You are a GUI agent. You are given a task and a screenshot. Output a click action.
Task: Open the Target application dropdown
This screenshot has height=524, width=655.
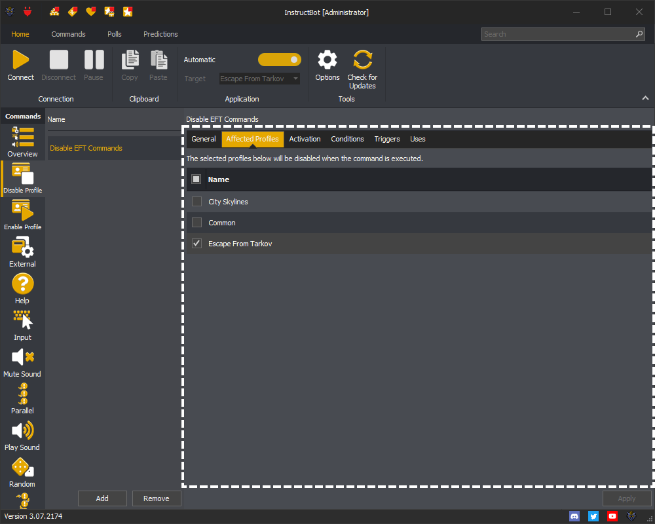[260, 79]
